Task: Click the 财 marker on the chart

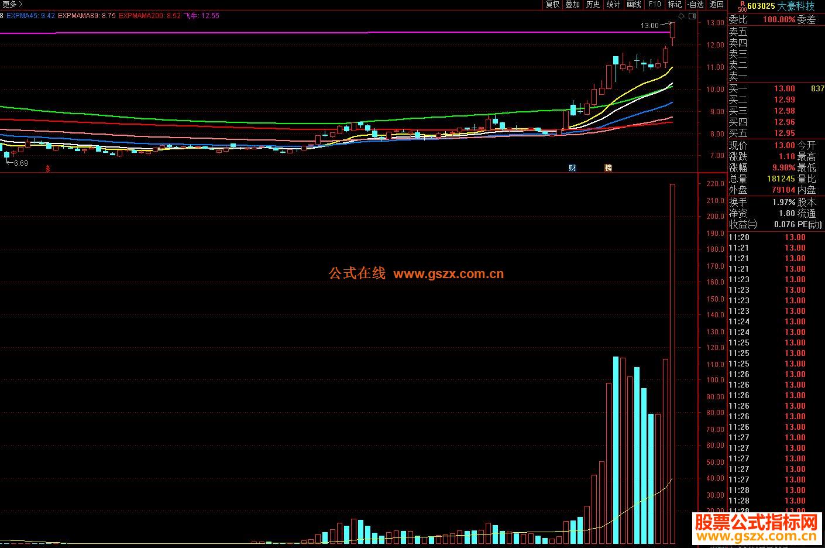Action: click(572, 167)
